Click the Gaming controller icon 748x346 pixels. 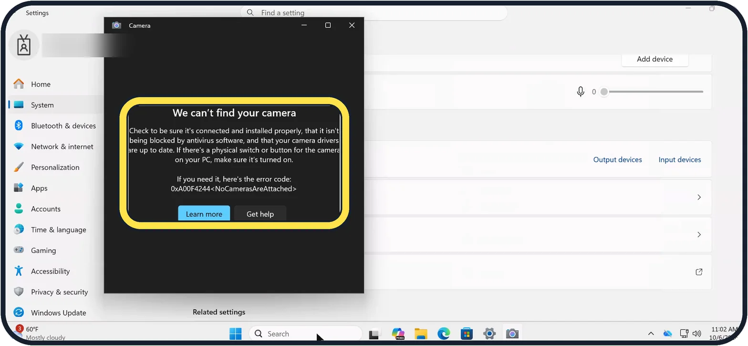click(x=19, y=250)
